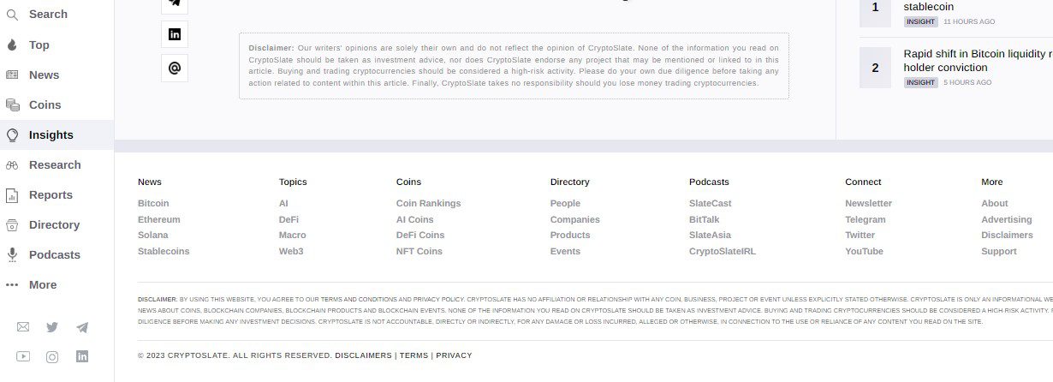Open Search in the sidebar
This screenshot has height=382, width=1053.
[x=47, y=15]
